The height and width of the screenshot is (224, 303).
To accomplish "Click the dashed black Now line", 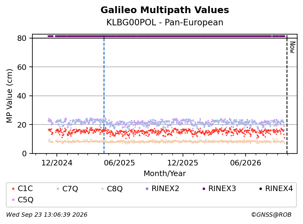I will [x=287, y=95].
